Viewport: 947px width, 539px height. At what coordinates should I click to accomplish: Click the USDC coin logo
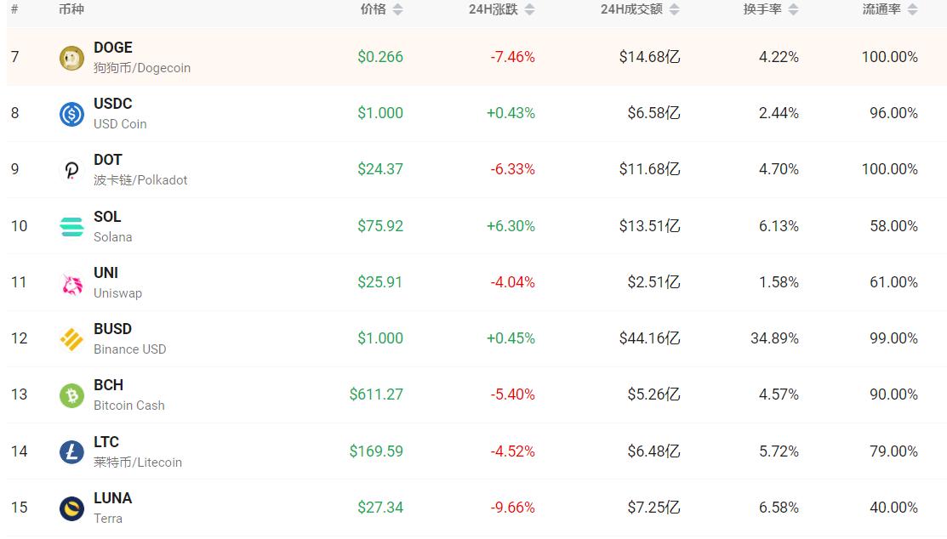(x=71, y=114)
